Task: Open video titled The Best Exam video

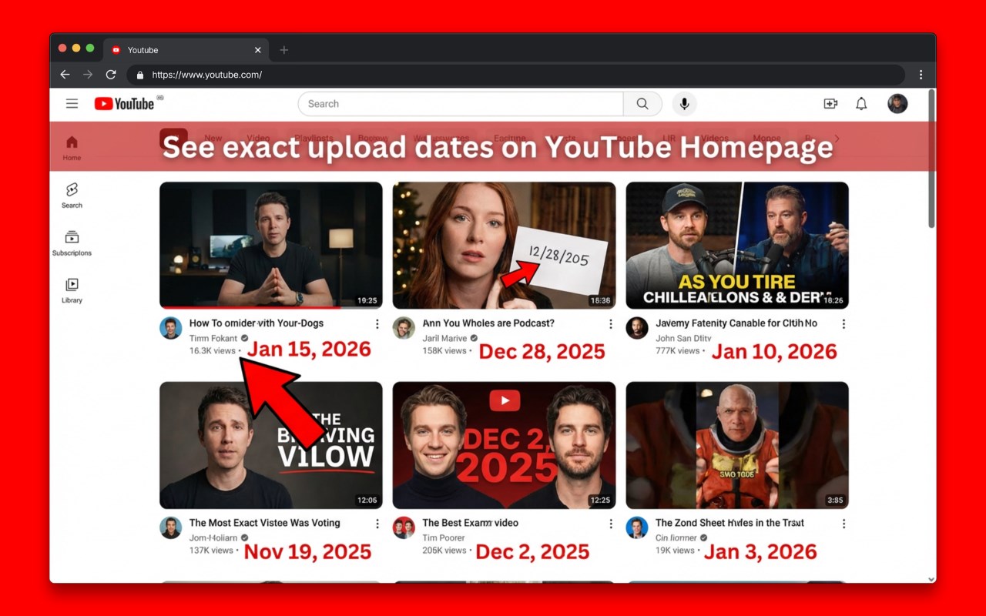Action: point(471,523)
